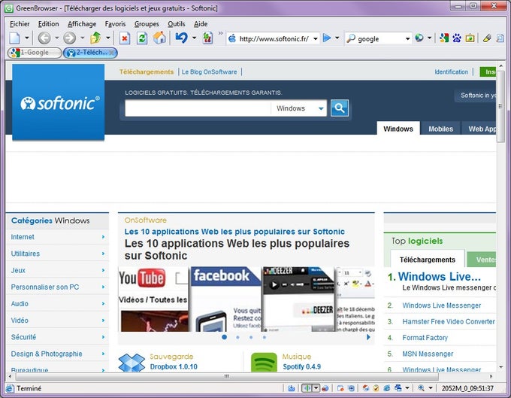Open the Edition menu
The width and height of the screenshot is (511, 398).
point(49,24)
